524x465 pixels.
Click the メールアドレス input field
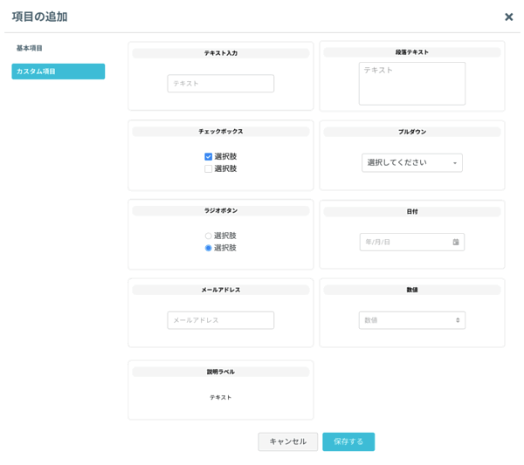click(x=221, y=320)
